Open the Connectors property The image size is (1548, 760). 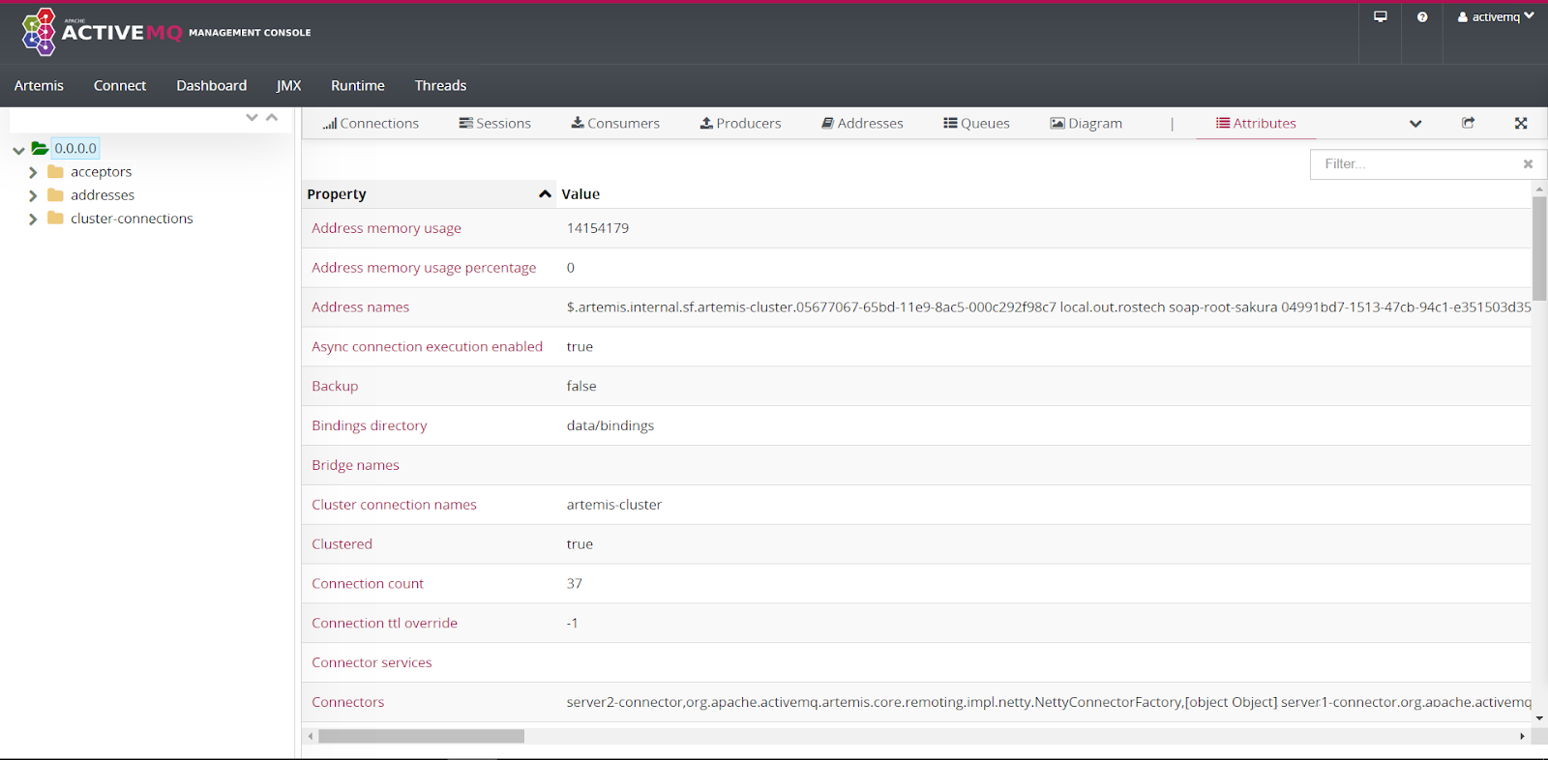[347, 703]
